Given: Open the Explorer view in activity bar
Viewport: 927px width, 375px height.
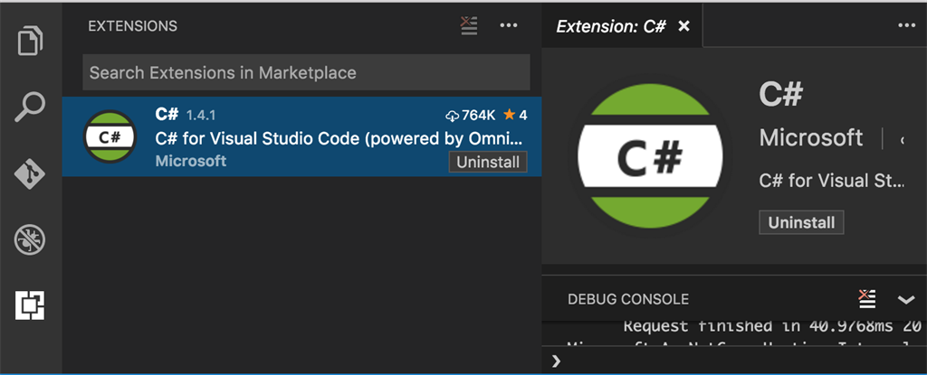Looking at the screenshot, I should 32,42.
